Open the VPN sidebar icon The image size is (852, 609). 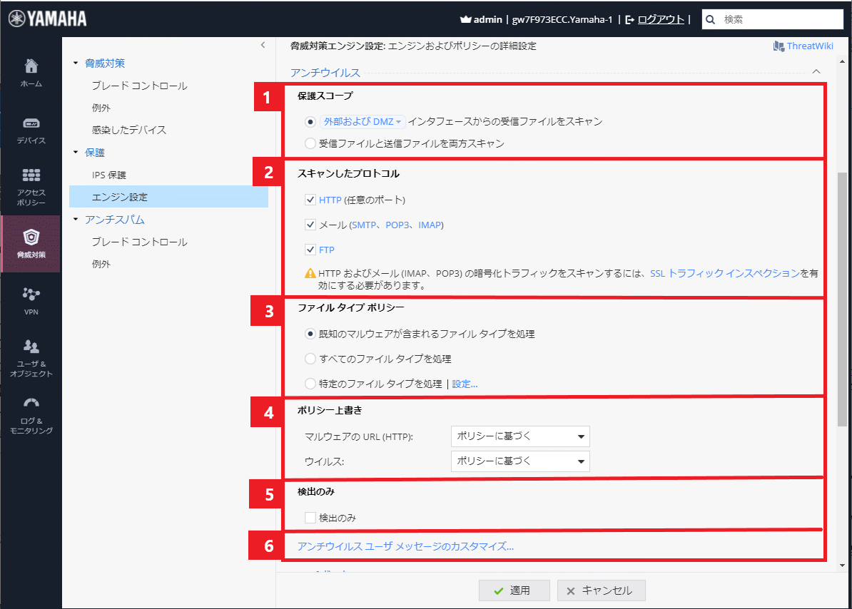[31, 294]
